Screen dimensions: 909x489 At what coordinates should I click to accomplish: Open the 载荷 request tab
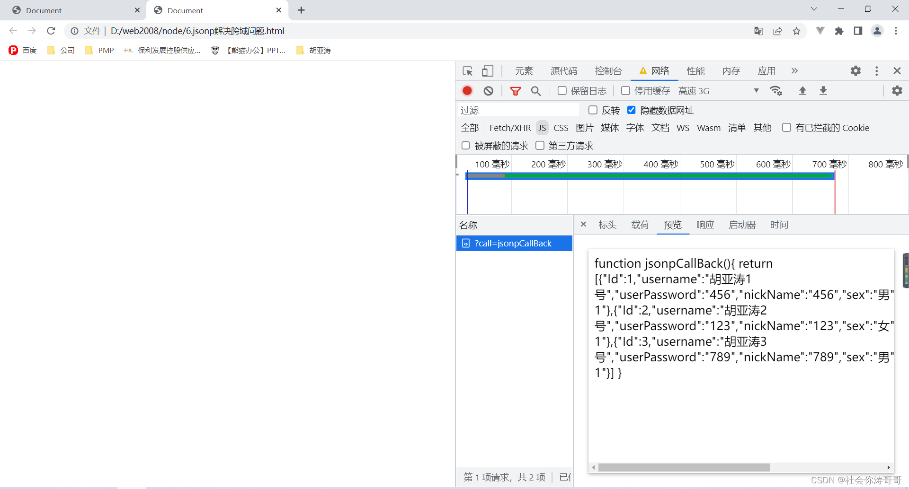coord(640,225)
